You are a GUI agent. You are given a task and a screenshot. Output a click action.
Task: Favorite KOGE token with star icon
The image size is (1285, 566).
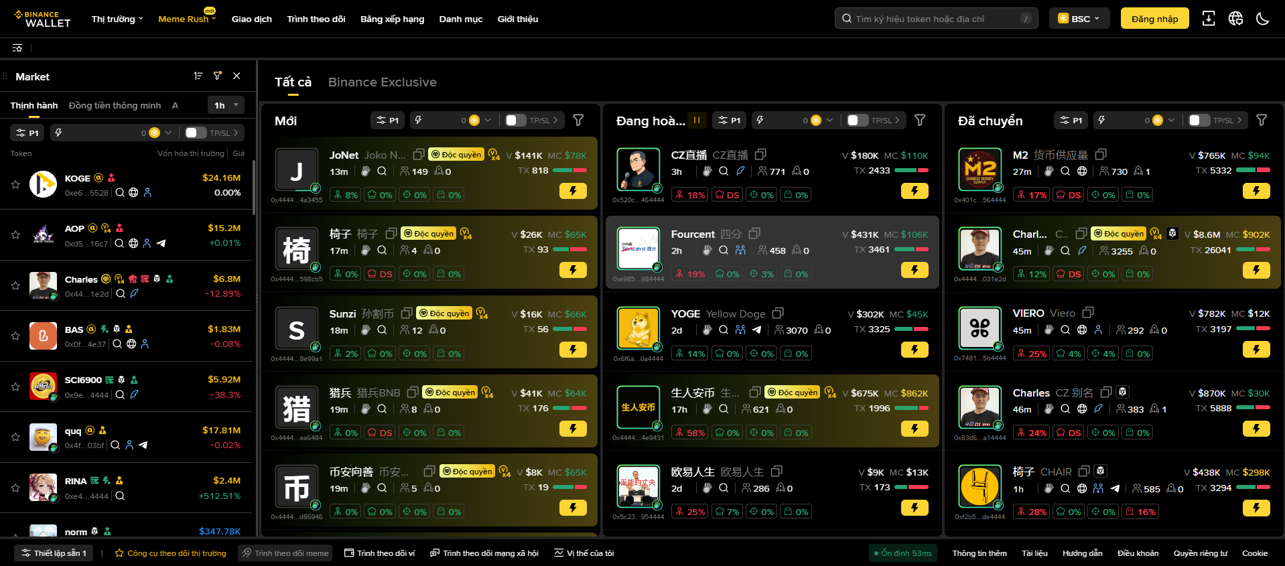(x=15, y=184)
